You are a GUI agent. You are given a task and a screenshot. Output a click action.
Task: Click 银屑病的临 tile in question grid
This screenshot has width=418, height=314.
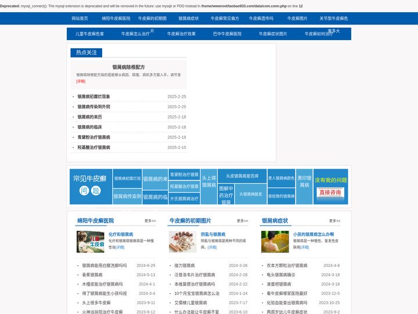pyautogui.click(x=155, y=197)
